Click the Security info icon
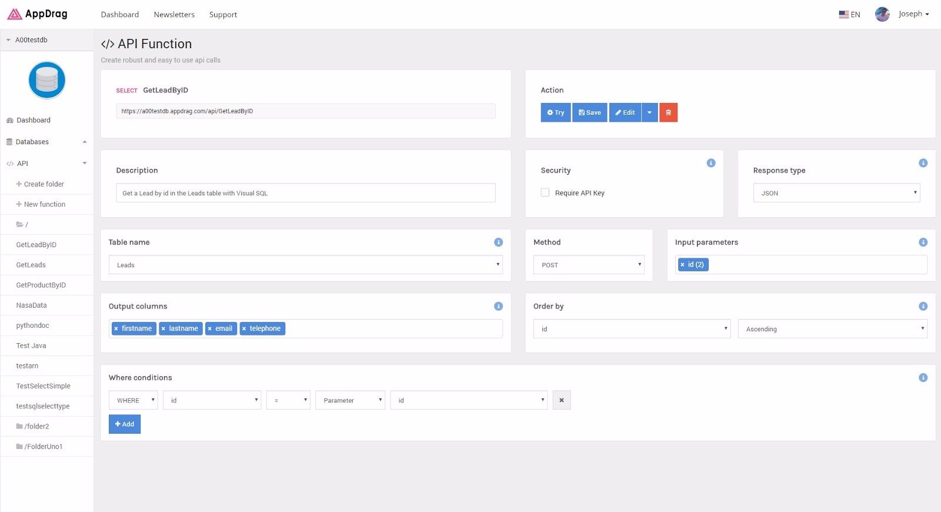Viewport: 941px width, 512px height. pyautogui.click(x=710, y=163)
